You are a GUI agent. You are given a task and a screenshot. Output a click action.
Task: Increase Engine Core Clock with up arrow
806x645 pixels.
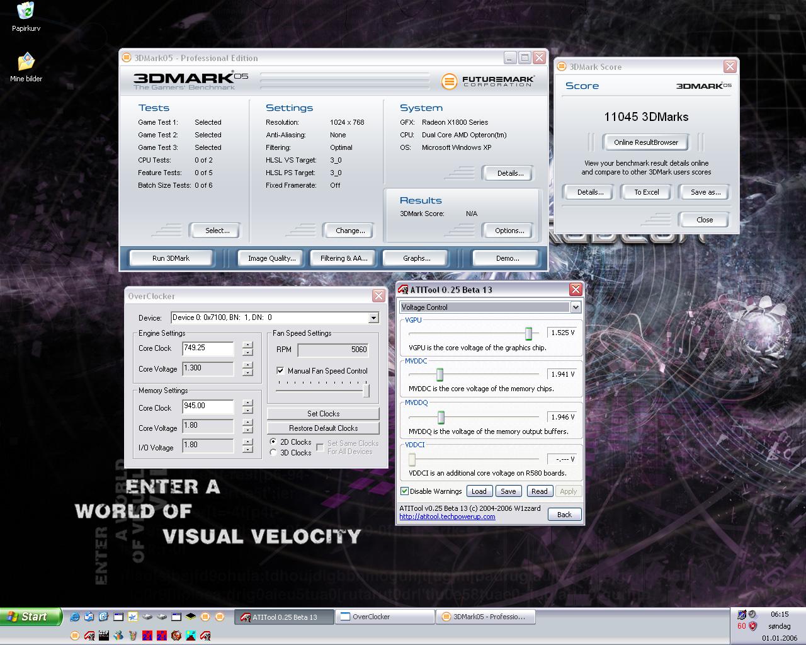tap(247, 345)
